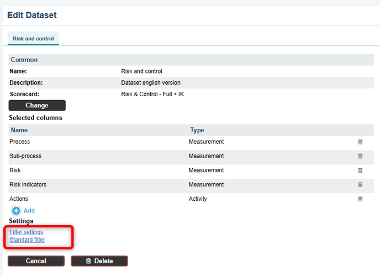
Task: Switch to the Risk and control tab
Action: tap(33, 39)
